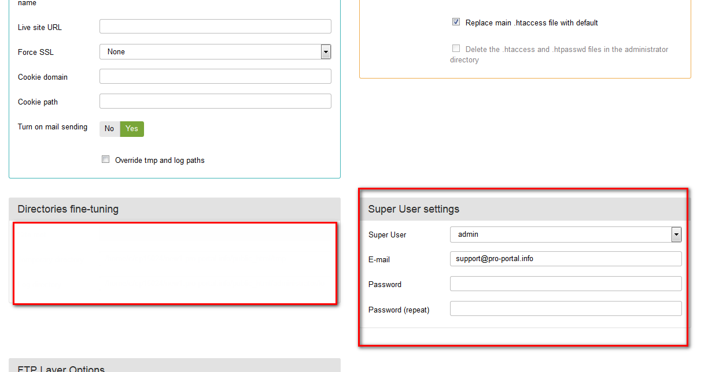This screenshot has height=372, width=708.
Task: Click the 'Force SSL' label text
Action: pyautogui.click(x=36, y=52)
